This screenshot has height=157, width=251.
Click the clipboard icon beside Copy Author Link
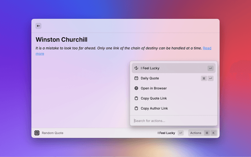pos(136,108)
